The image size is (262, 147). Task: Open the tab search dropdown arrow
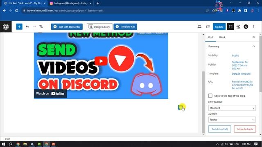pyautogui.click(x=231, y=3)
